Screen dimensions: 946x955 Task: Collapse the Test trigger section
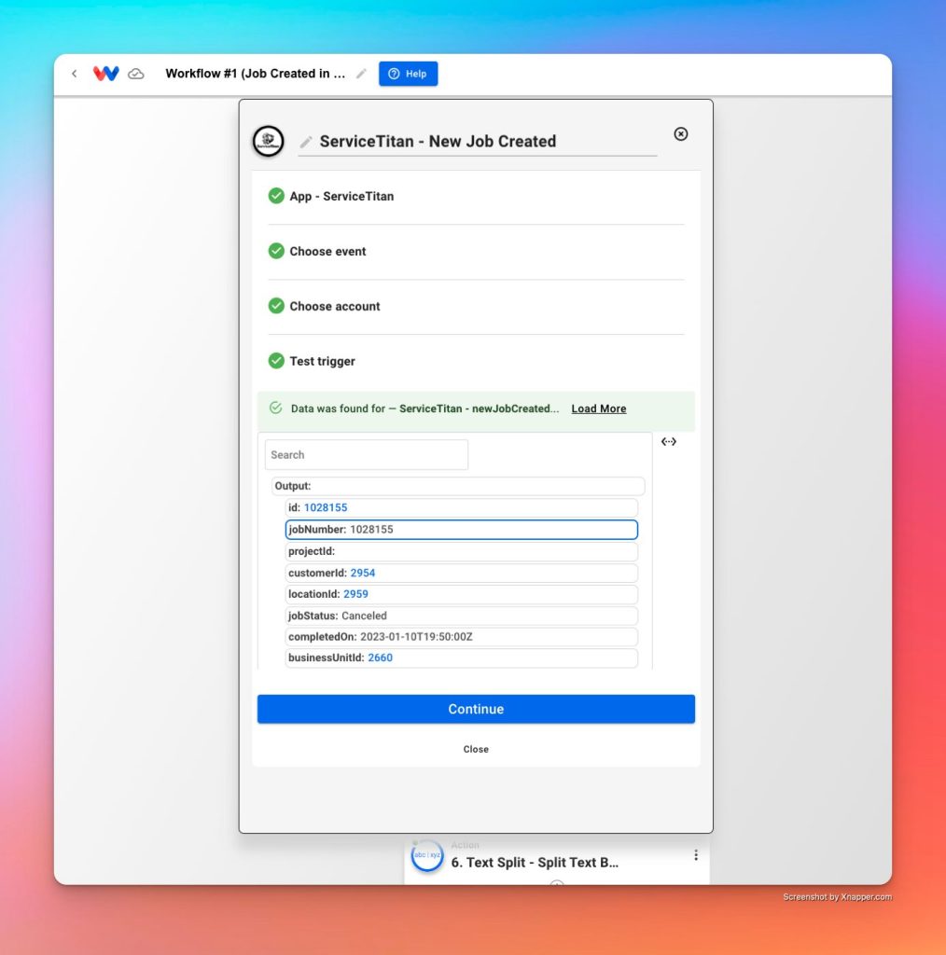click(477, 361)
